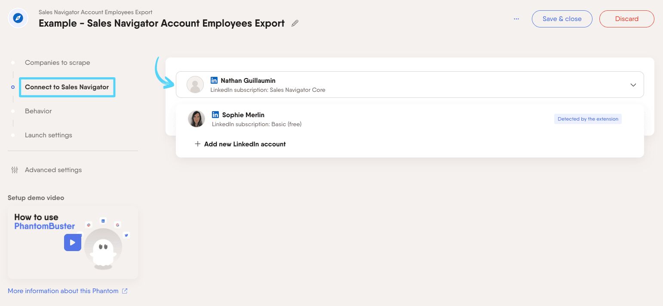The width and height of the screenshot is (663, 306).
Task: Open the How to use PhantomBuster thumbnail
Action: point(73,242)
